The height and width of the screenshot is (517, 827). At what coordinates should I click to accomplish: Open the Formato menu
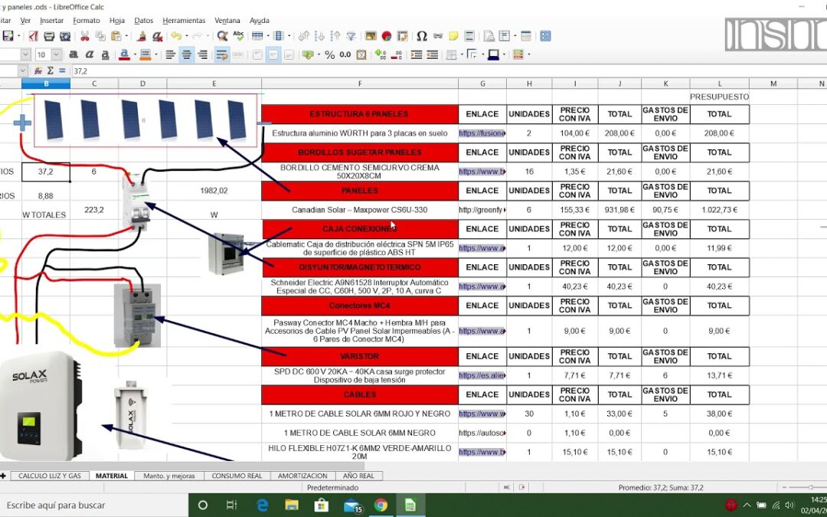point(87,21)
